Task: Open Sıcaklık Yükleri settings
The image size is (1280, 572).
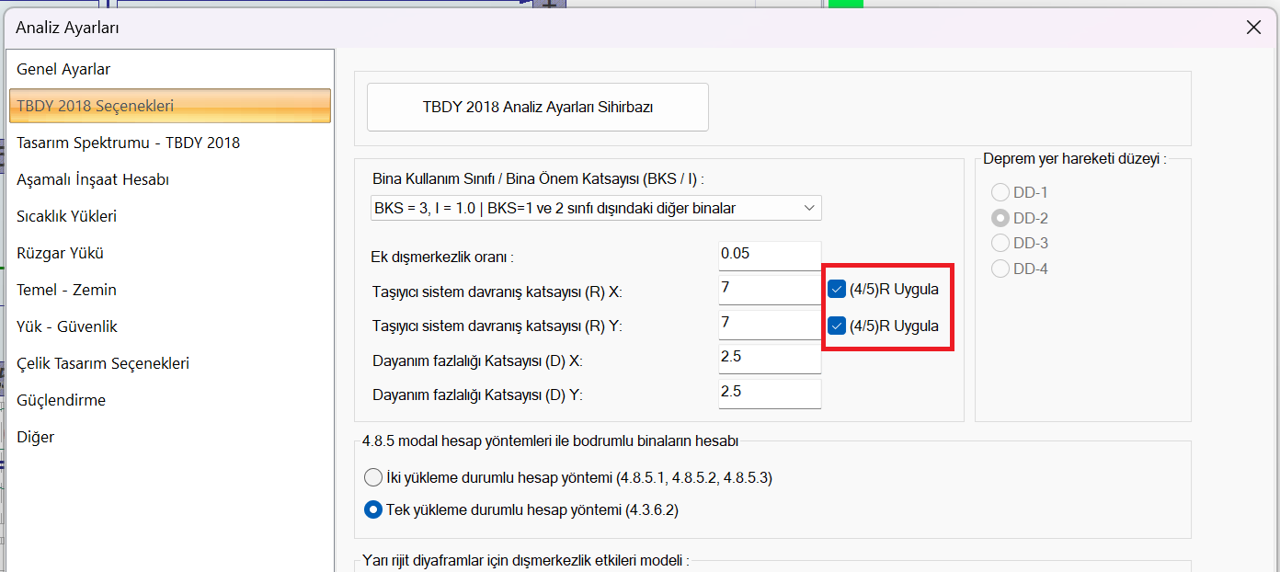Action: [x=66, y=216]
